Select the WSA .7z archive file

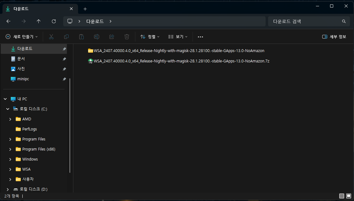click(x=181, y=61)
